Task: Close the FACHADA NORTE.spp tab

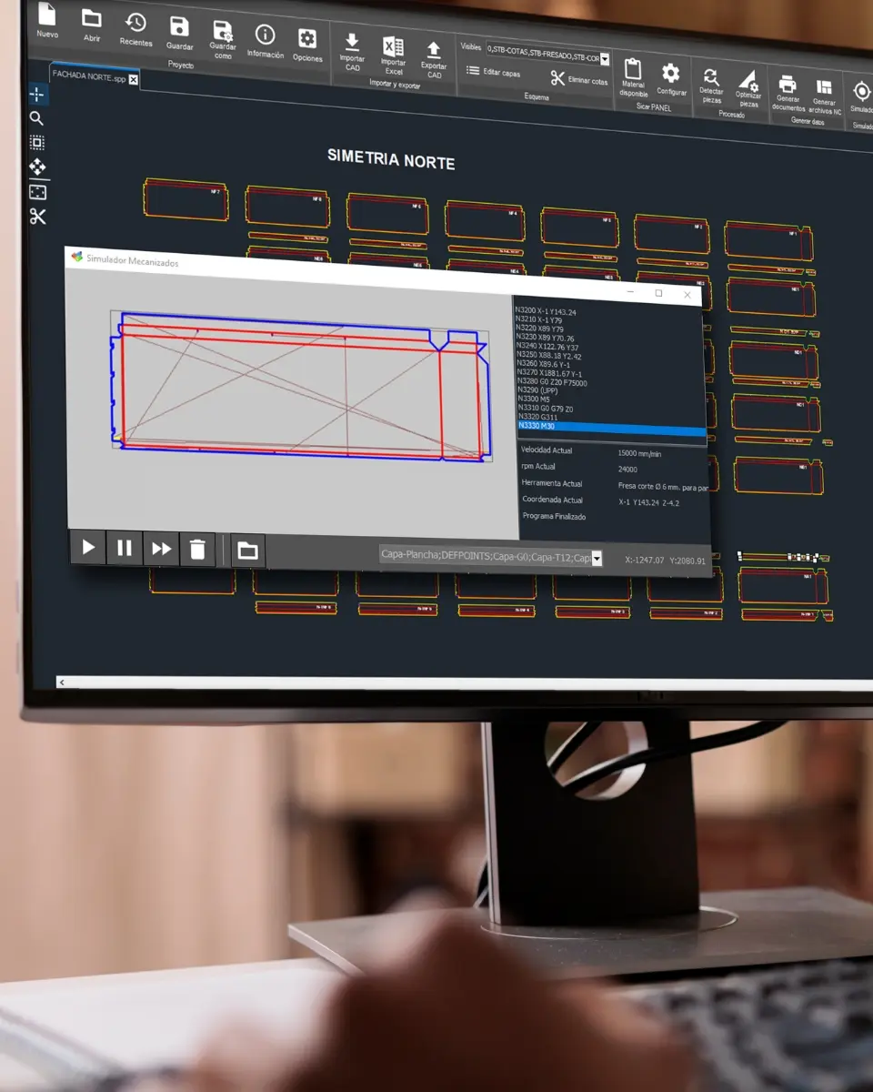Action: point(134,79)
